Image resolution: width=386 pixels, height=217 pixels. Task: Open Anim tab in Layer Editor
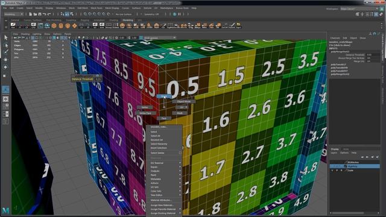pyautogui.click(x=346, y=149)
